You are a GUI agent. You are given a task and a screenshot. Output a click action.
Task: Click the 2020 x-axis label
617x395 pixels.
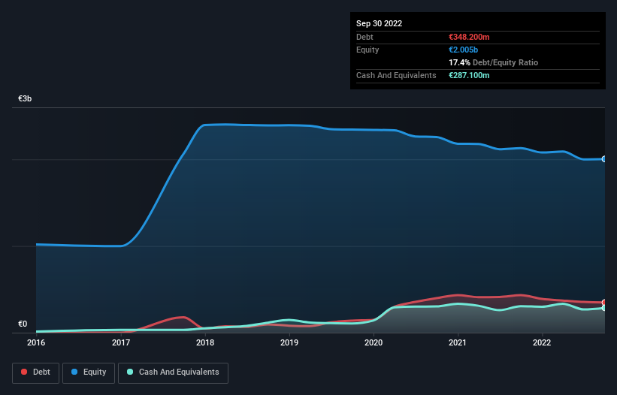pyautogui.click(x=374, y=342)
